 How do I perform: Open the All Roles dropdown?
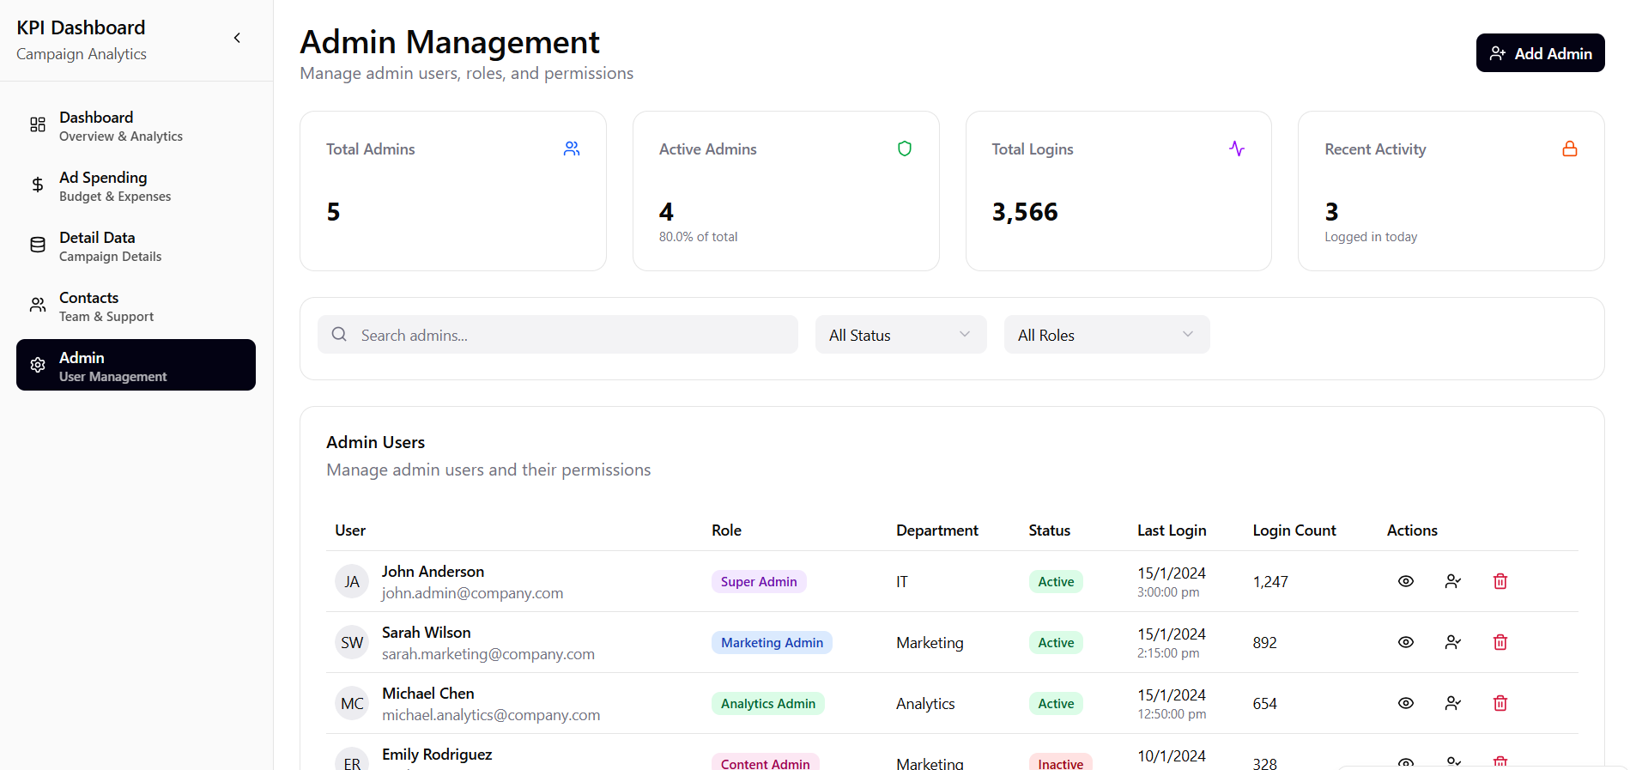[x=1106, y=335]
